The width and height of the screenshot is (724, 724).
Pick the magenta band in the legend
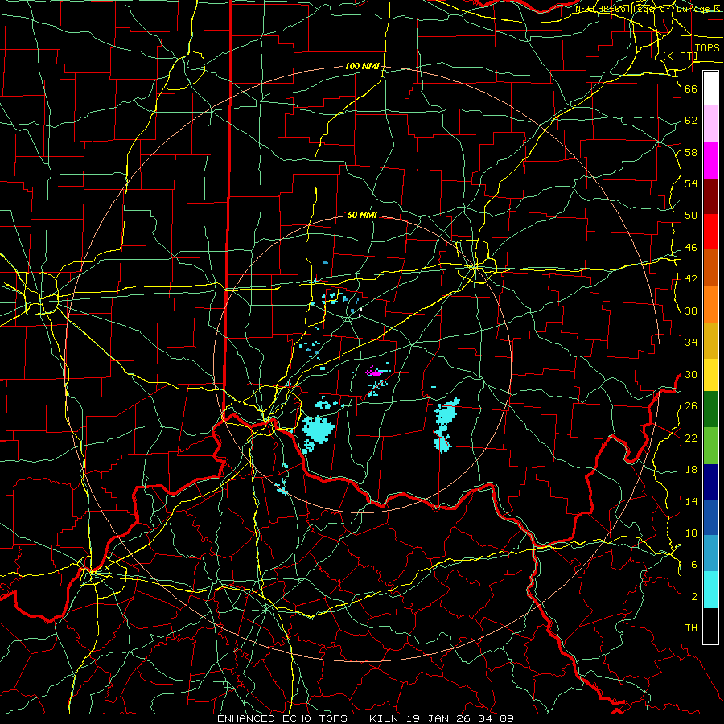point(710,160)
